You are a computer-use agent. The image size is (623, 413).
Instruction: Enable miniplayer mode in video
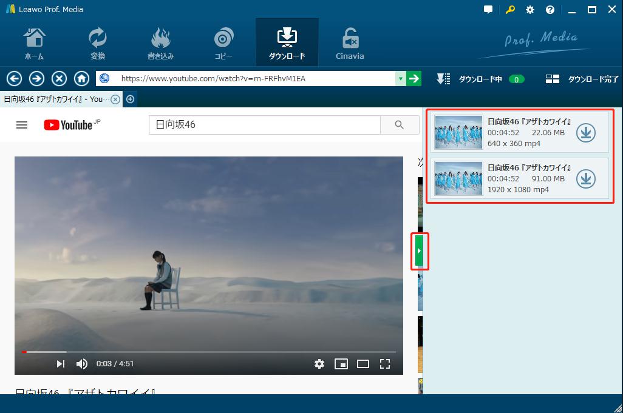click(341, 364)
